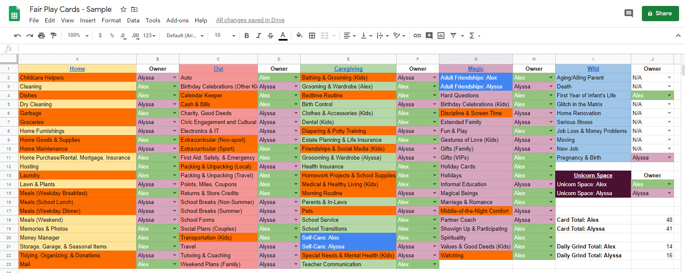Click the Insert chart icon
The image size is (685, 273).
[x=441, y=36]
